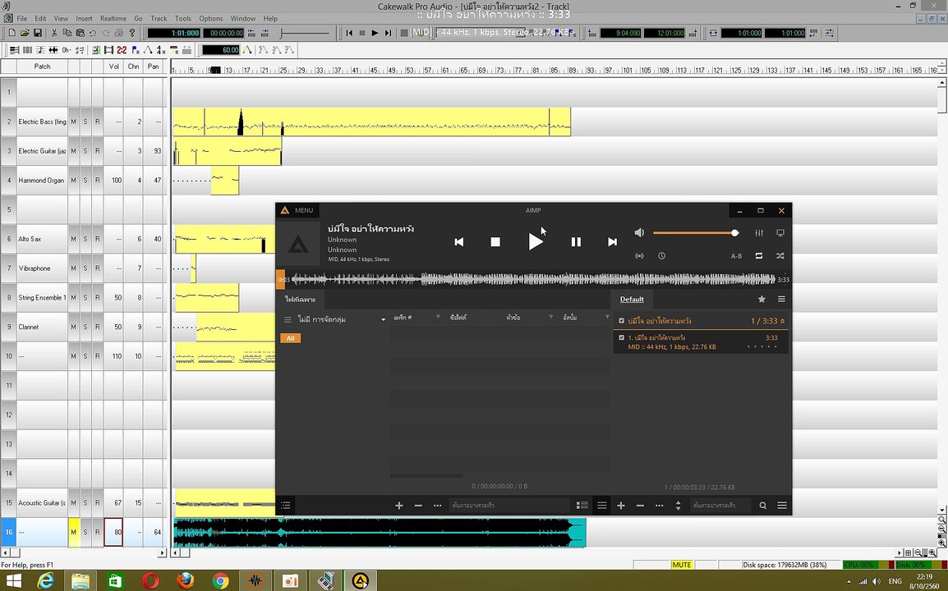This screenshot has height=591, width=948.
Task: Mute the Clarinet track
Action: tap(73, 327)
